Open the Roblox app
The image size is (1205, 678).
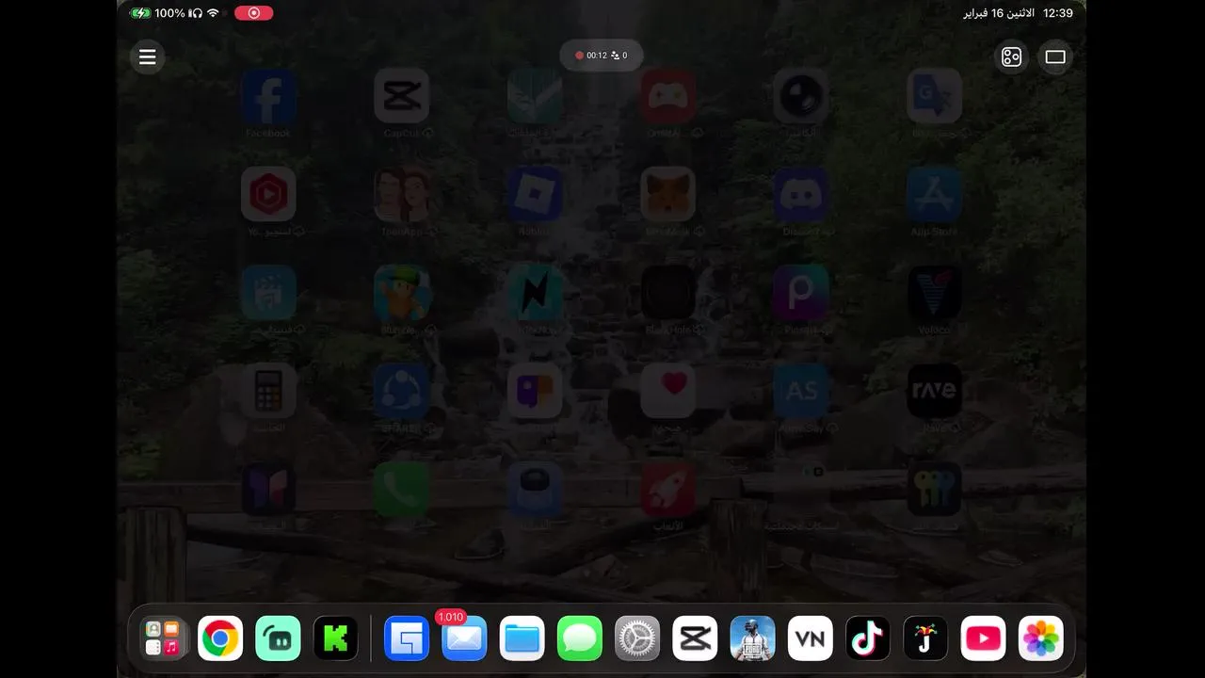(535, 194)
